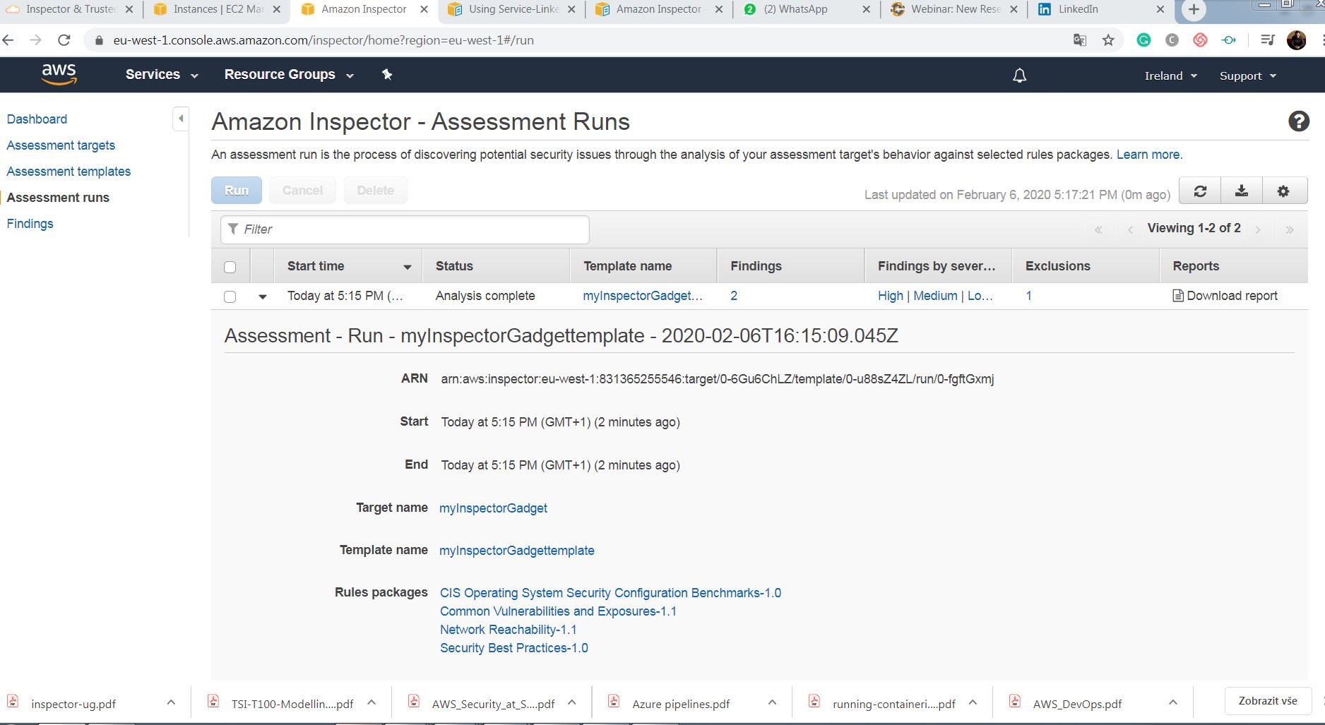Click the red spiral extension icon
Viewport: 1325px width, 725px height.
[x=1200, y=40]
